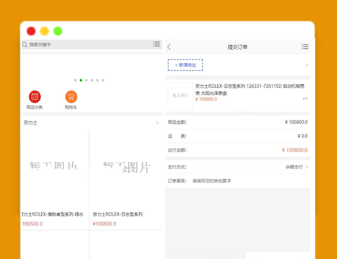Select the last carousel indicator dot

pos(103,80)
